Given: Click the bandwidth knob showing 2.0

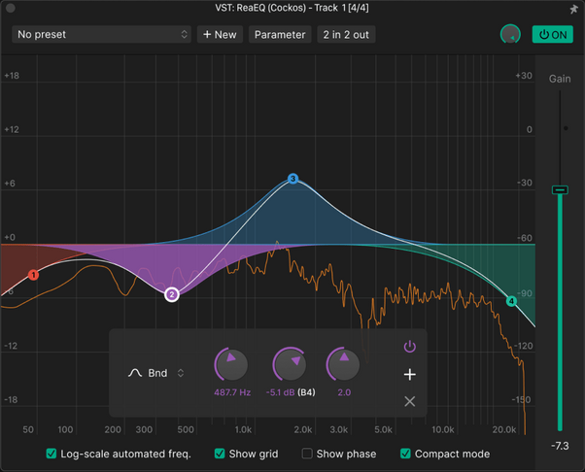Looking at the screenshot, I should pos(343,364).
